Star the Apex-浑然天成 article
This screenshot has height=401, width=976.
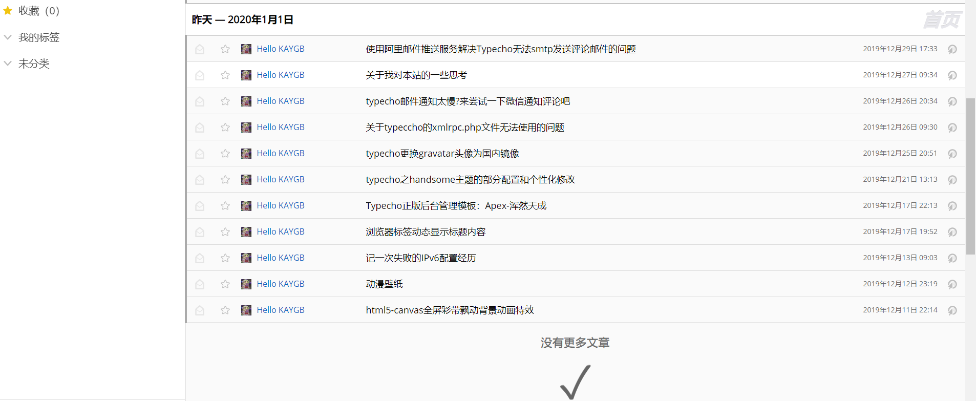[225, 205]
